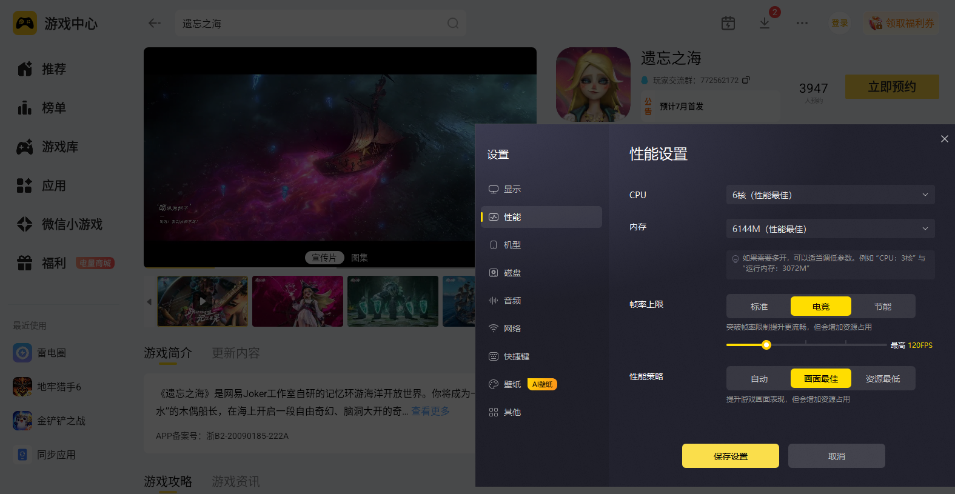
Task: Open the calendar check-in icon
Action: tap(728, 23)
